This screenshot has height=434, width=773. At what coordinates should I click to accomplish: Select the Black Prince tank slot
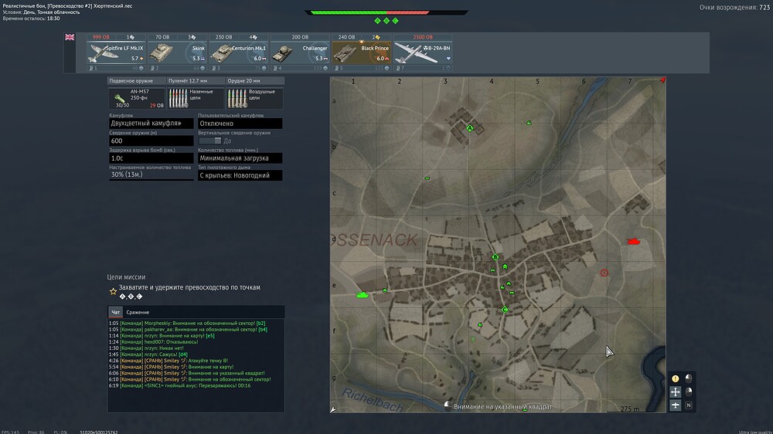coord(361,53)
